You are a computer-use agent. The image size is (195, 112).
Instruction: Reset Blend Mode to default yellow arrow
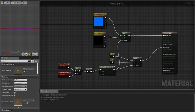click(28, 83)
